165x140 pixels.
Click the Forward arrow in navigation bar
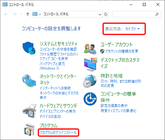click(x=14, y=14)
